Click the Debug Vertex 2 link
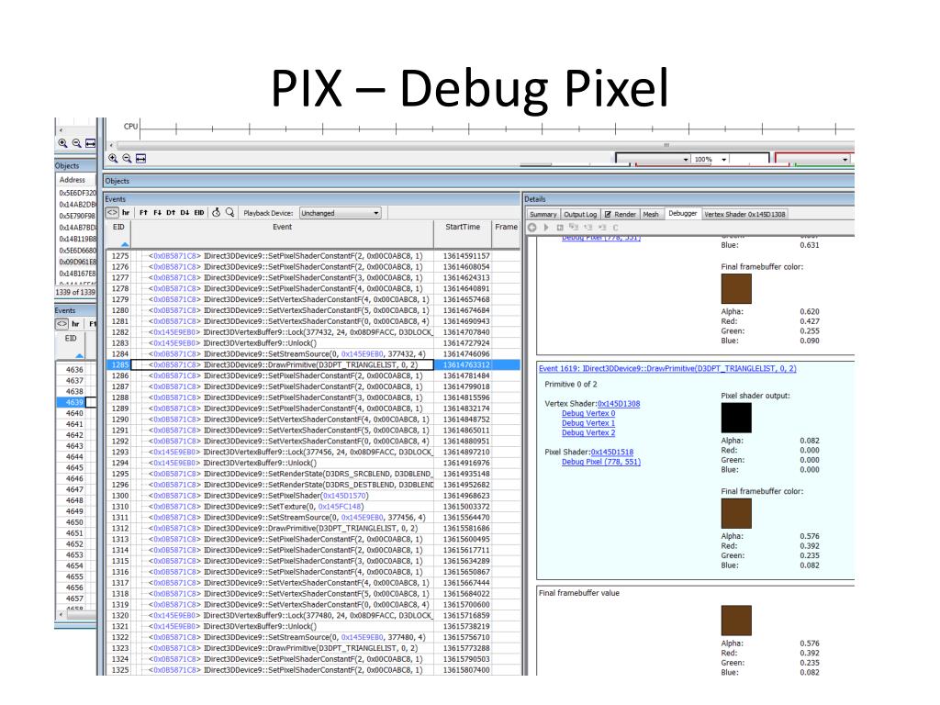 click(x=588, y=433)
